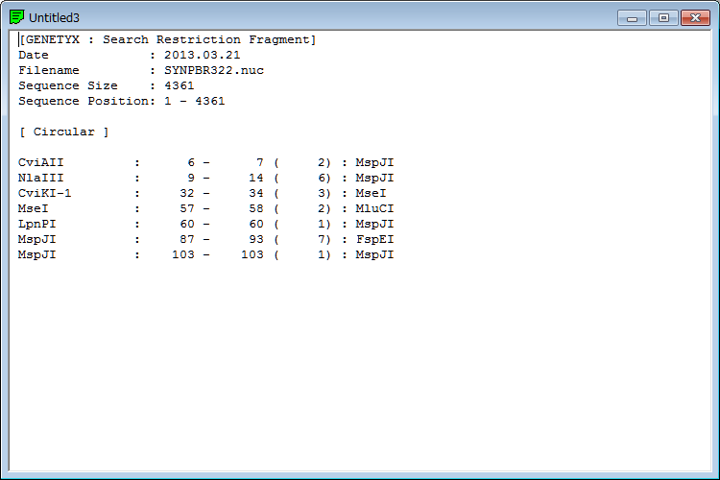Click the CviKI-1 enzyme entry
Image resolution: width=720 pixels, height=480 pixels.
tap(45, 193)
